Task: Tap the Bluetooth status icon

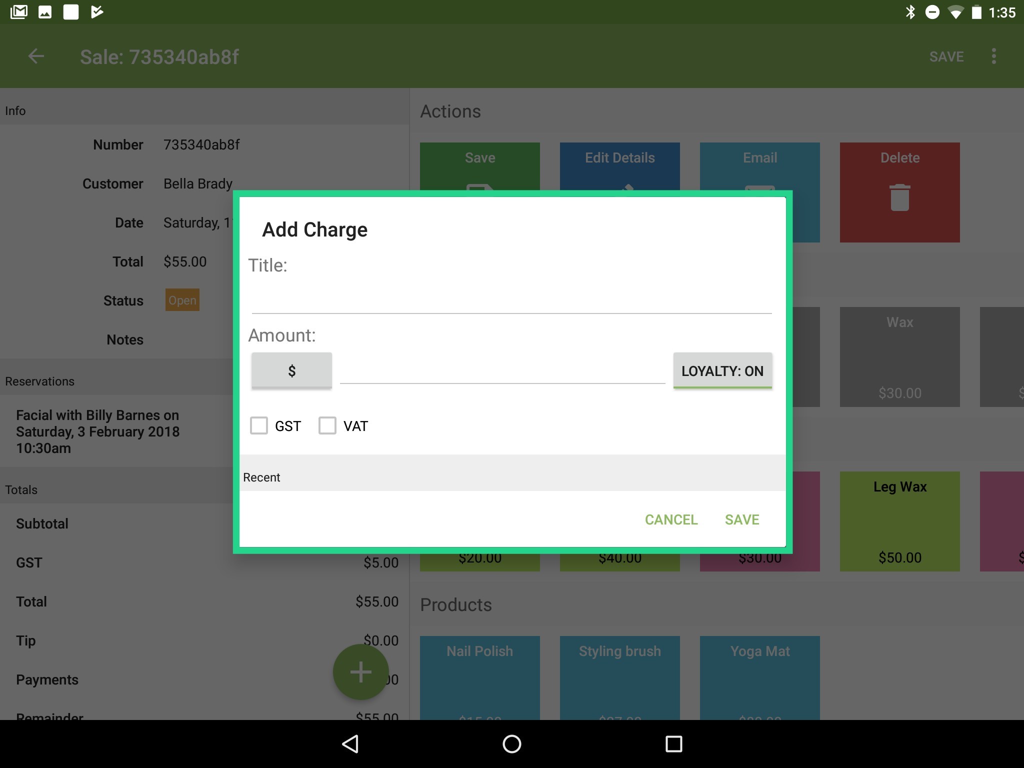Action: tap(910, 12)
